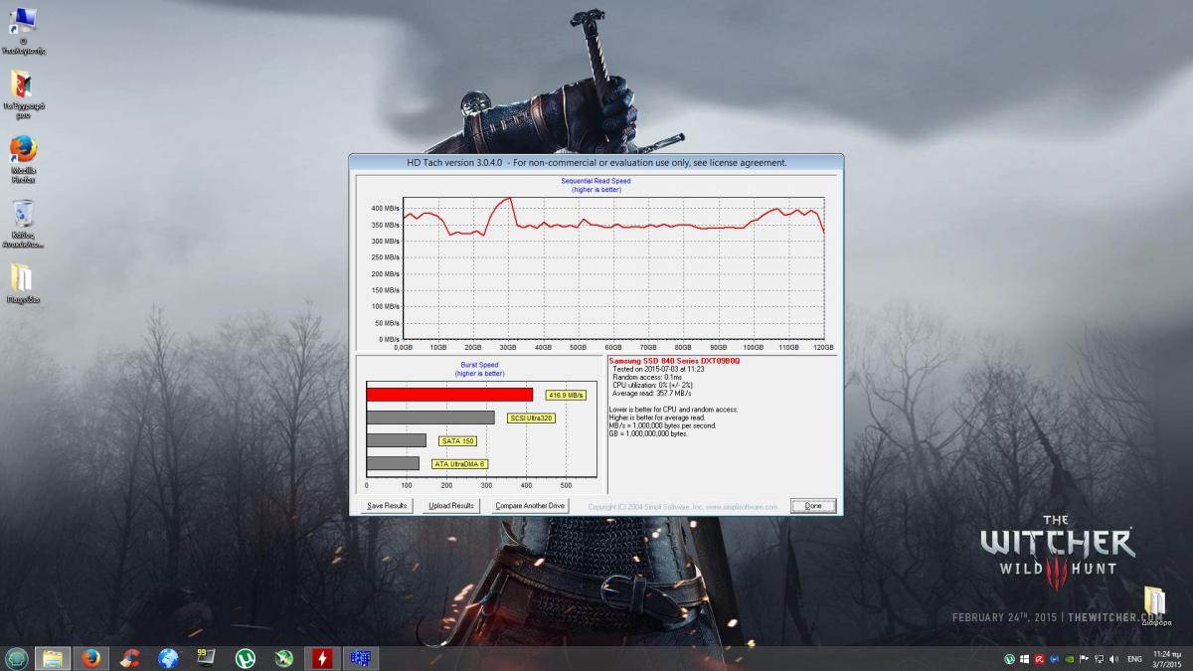Click the green arrow app on taskbar
The width and height of the screenshot is (1193, 671).
point(283,658)
